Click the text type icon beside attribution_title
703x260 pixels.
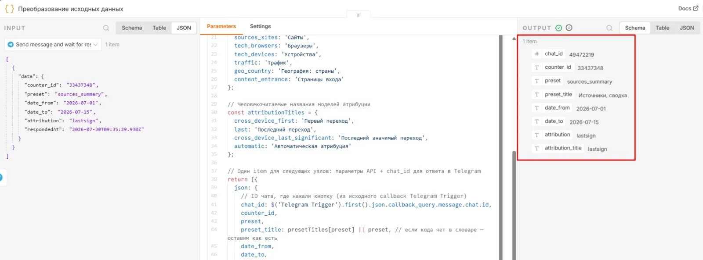(536, 149)
